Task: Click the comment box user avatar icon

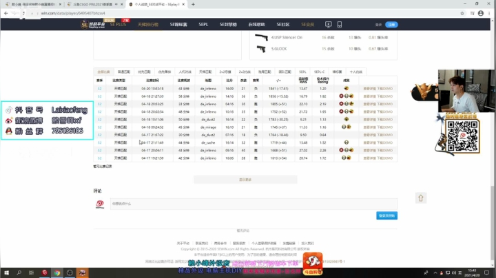Action: [x=100, y=204]
